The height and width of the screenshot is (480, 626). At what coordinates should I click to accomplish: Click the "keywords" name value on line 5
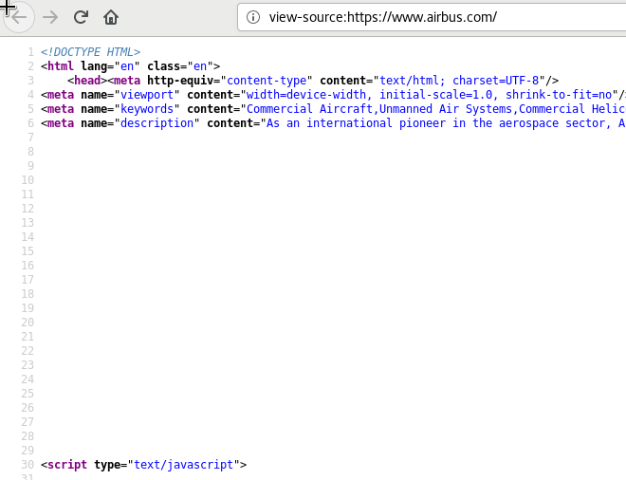tap(147, 109)
